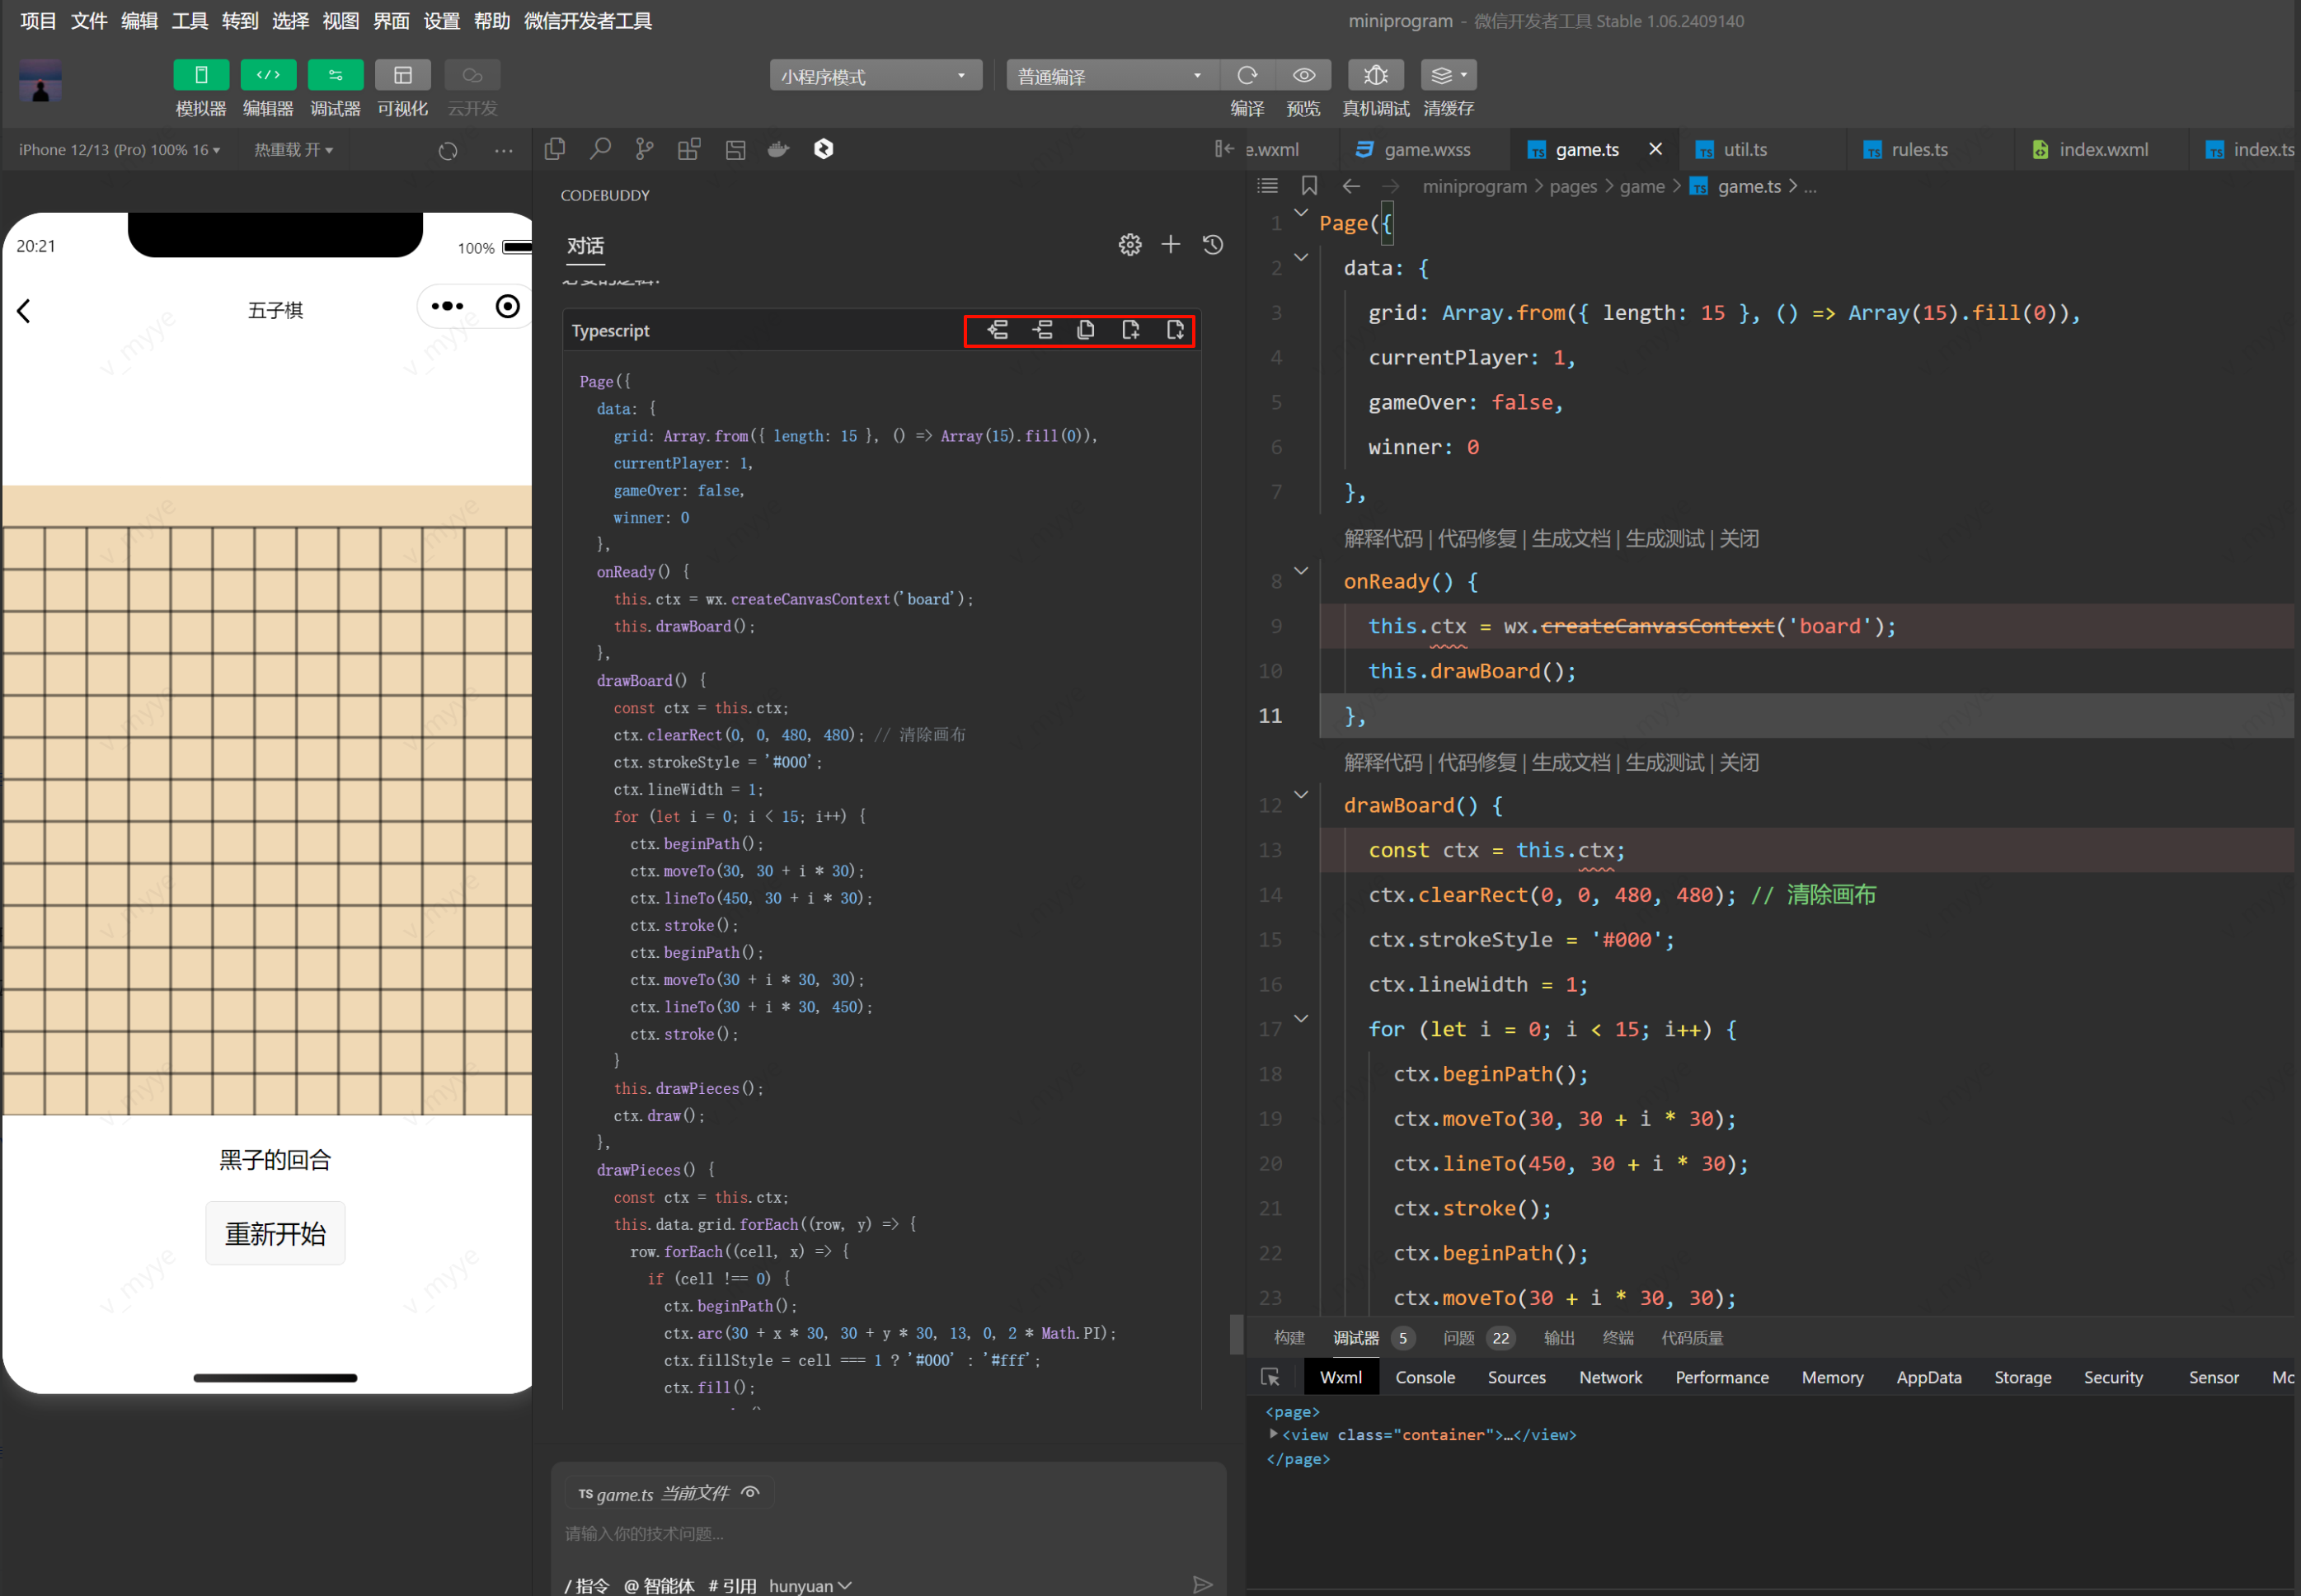Select the 对话 tab in CodeBuddy

585,246
